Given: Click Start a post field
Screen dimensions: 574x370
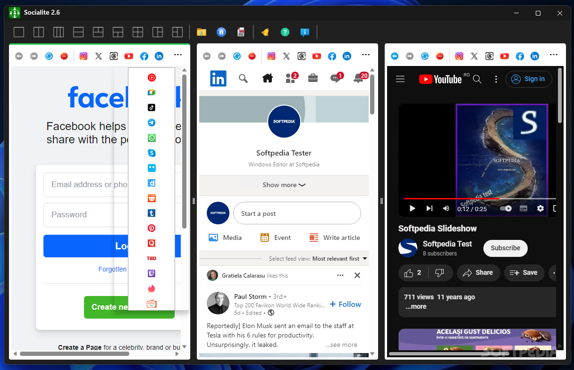Looking at the screenshot, I should tap(297, 214).
